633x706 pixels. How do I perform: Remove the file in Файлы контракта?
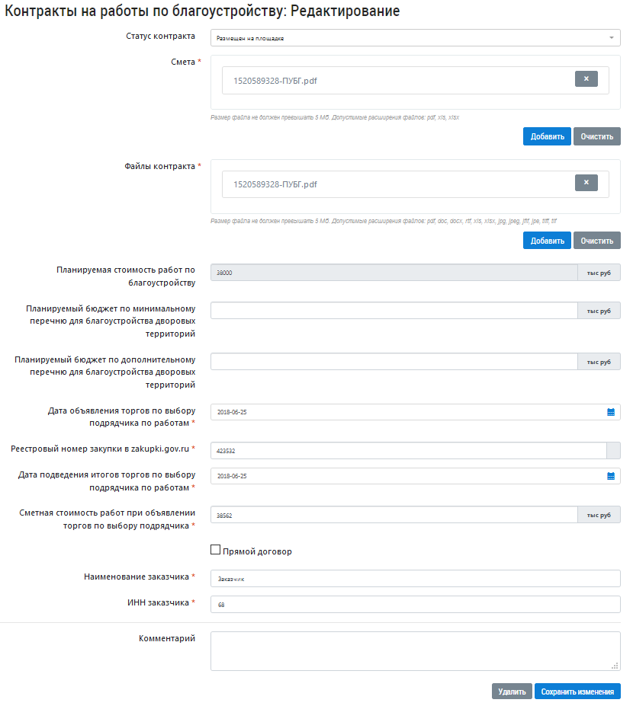point(586,183)
